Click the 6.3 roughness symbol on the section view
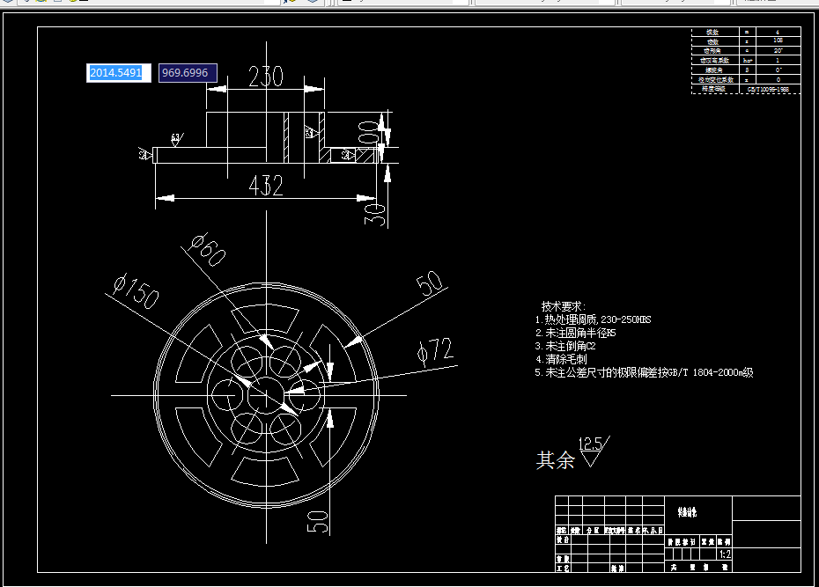The height and width of the screenshot is (587, 819). (x=176, y=138)
